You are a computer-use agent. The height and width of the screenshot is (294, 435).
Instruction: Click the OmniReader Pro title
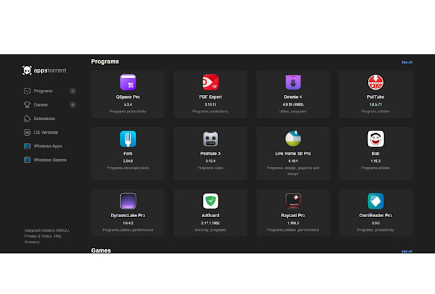[x=376, y=215]
